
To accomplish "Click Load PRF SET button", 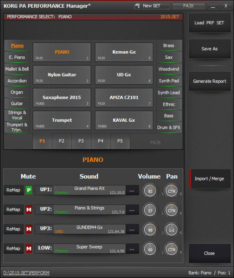I will click(210, 23).
